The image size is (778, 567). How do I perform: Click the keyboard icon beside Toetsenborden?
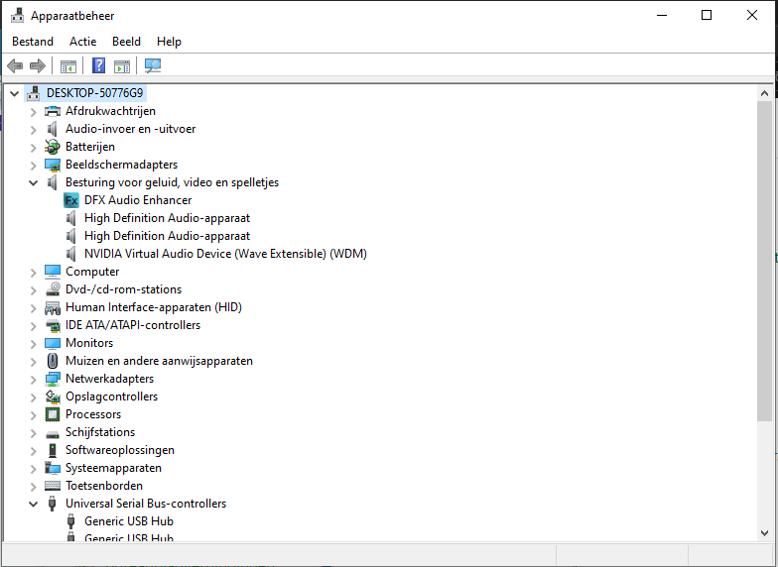coord(52,486)
